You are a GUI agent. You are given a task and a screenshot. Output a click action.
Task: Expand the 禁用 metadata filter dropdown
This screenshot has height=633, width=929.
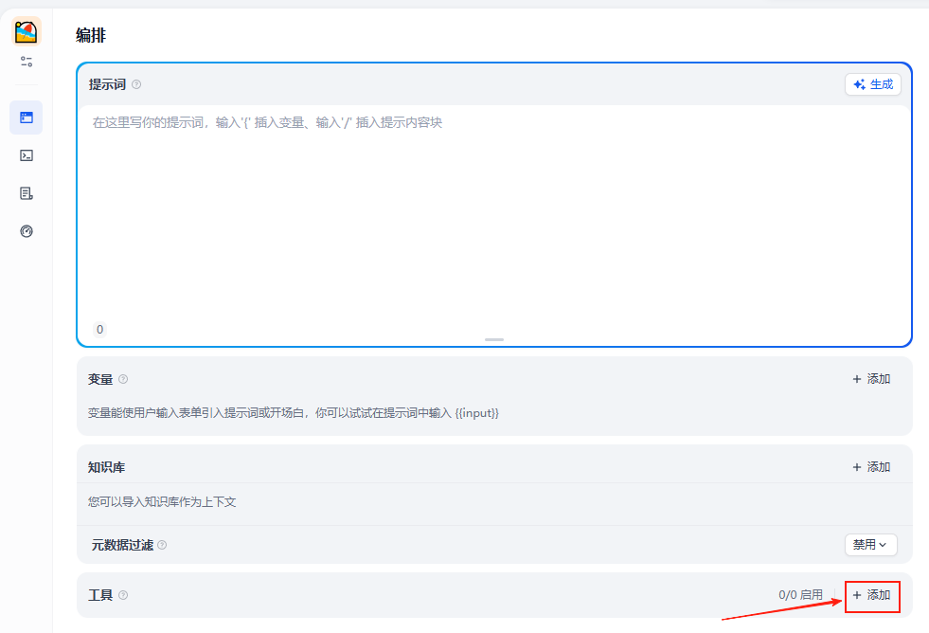click(870, 545)
